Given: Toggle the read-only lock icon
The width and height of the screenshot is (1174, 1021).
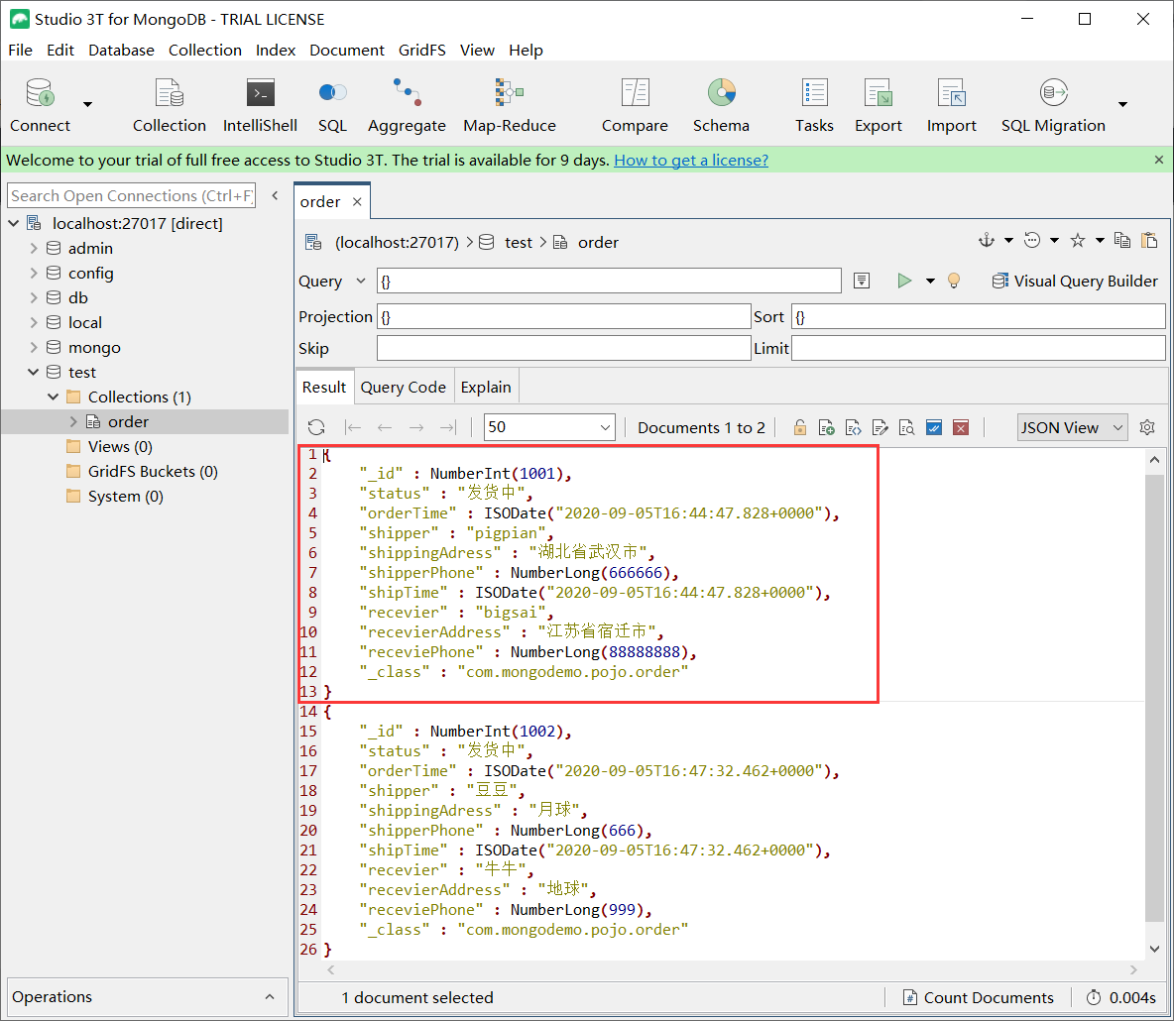Looking at the screenshot, I should click(x=800, y=428).
